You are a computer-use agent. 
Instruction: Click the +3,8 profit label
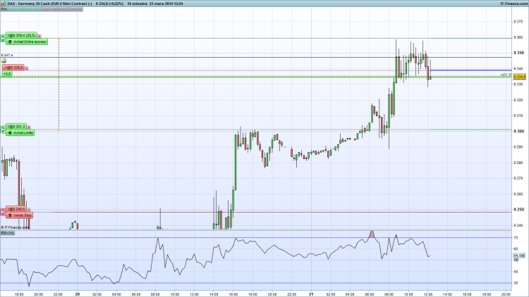pyautogui.click(x=7, y=74)
